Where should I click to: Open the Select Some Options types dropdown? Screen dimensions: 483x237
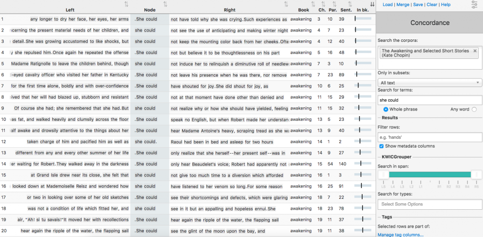[x=430, y=204]
